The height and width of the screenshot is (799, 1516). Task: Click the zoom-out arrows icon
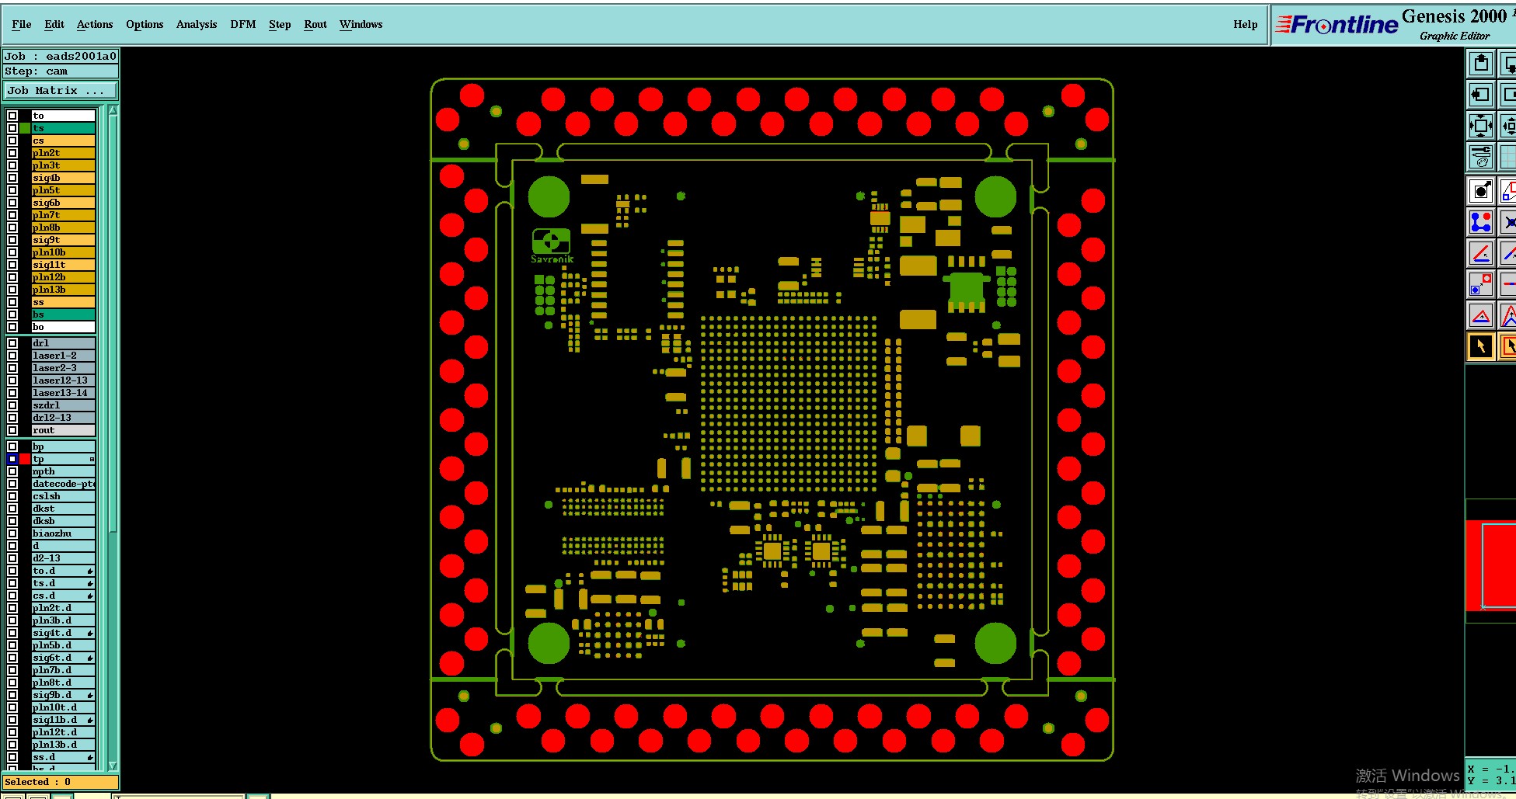[x=1508, y=126]
